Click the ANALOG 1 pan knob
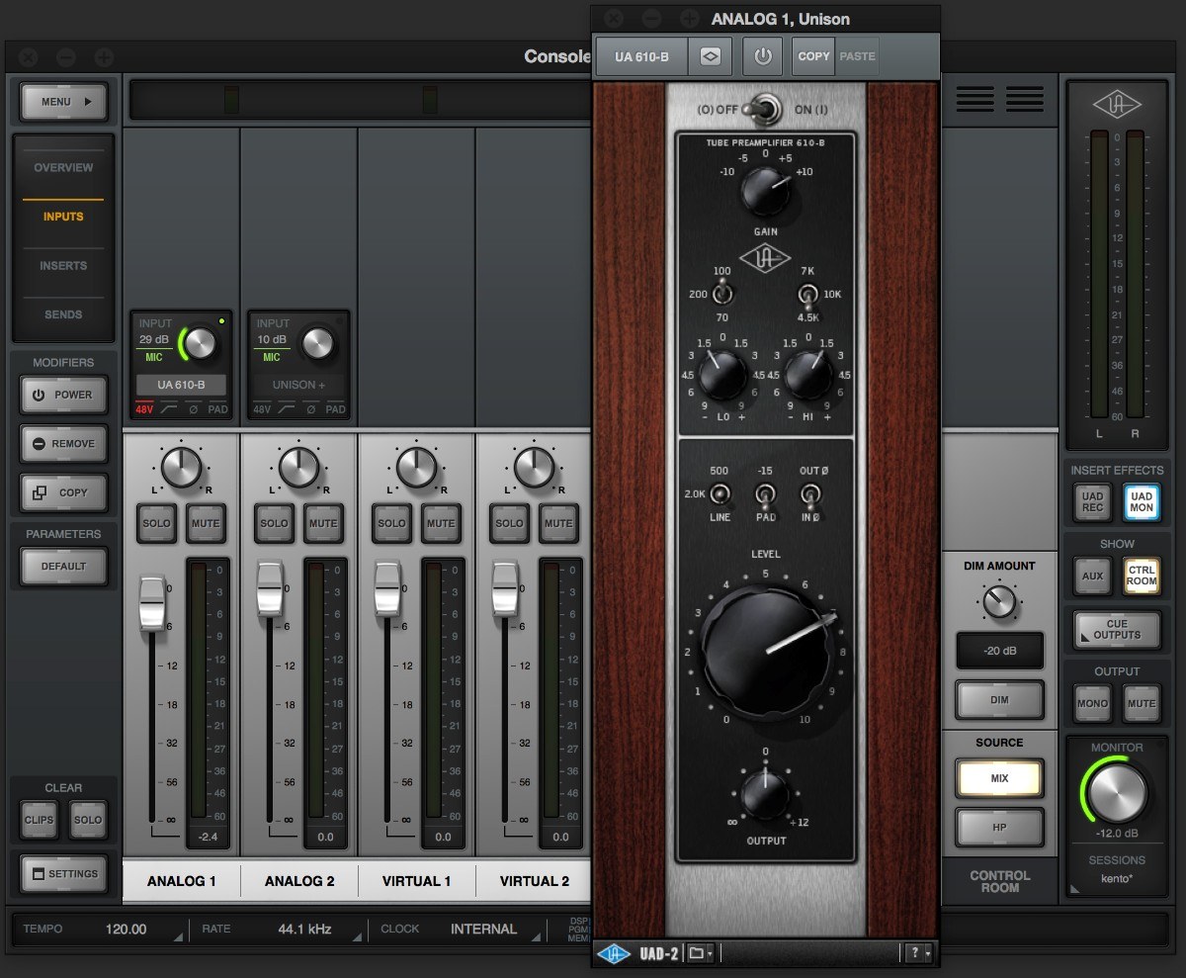1186x978 pixels. pyautogui.click(x=181, y=467)
